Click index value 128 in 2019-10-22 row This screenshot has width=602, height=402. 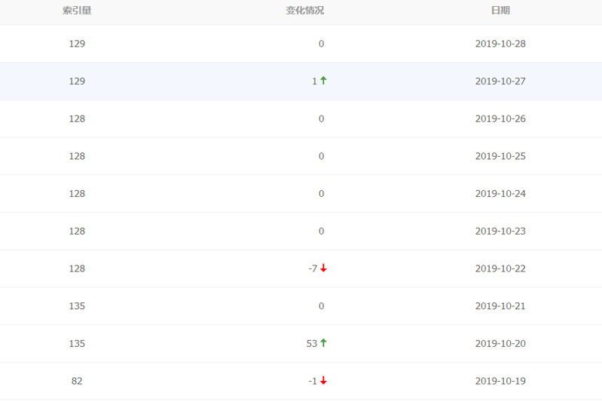[77, 269]
